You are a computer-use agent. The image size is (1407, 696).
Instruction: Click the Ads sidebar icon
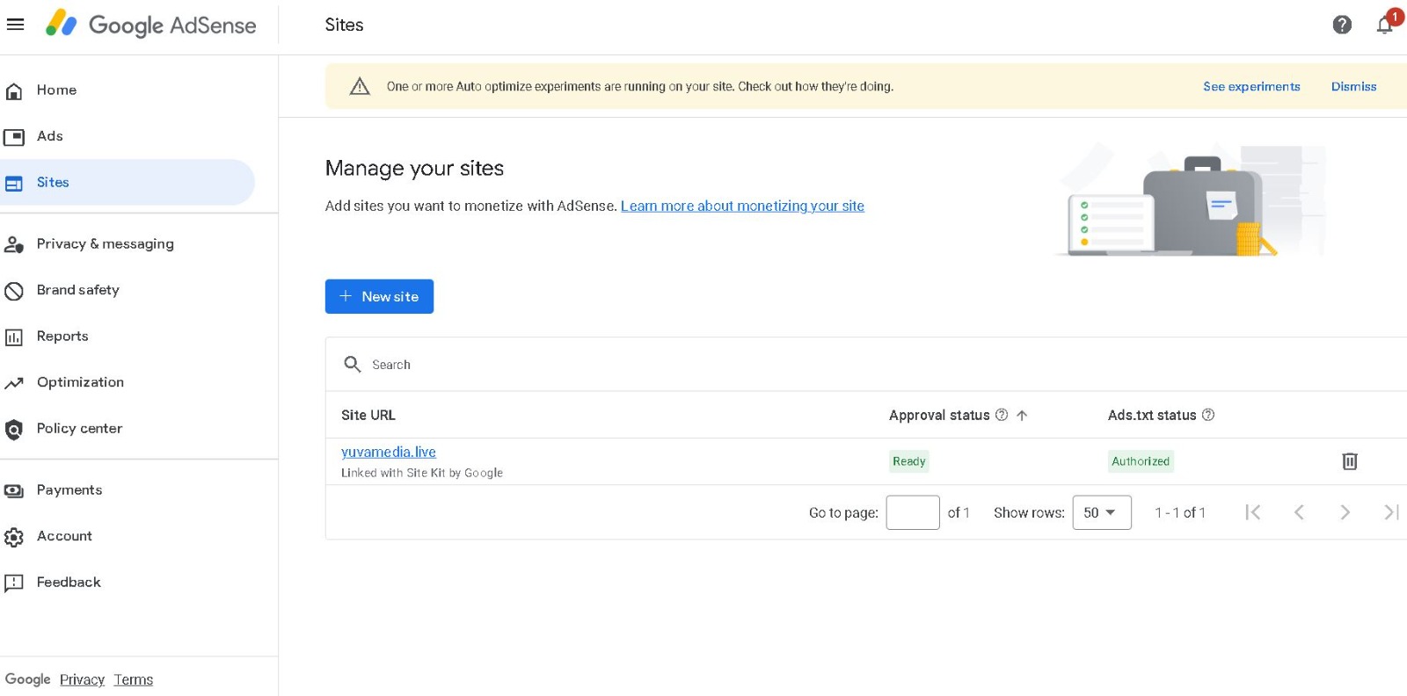pos(14,136)
